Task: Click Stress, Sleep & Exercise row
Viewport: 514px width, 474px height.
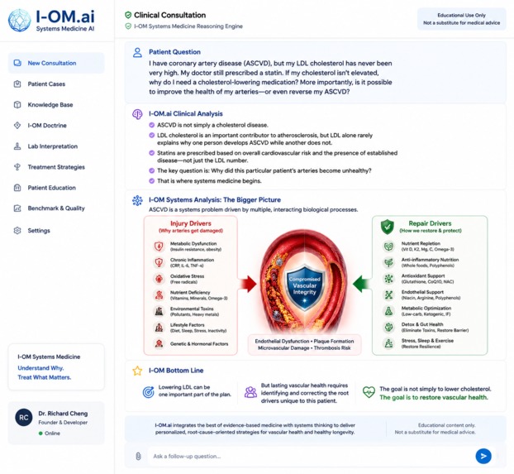Action: 419,343
